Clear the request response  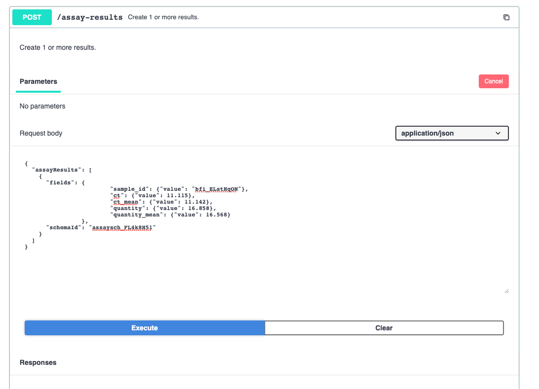tap(384, 328)
